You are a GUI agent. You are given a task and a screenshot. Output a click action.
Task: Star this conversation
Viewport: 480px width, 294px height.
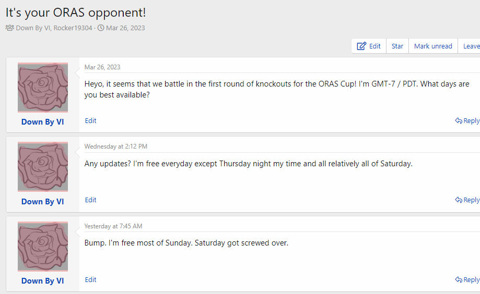[397, 46]
